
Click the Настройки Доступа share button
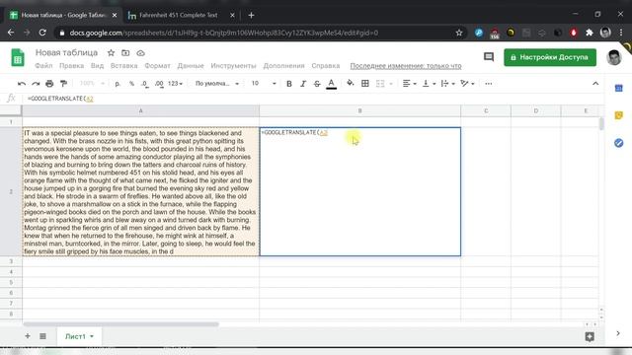tap(550, 57)
